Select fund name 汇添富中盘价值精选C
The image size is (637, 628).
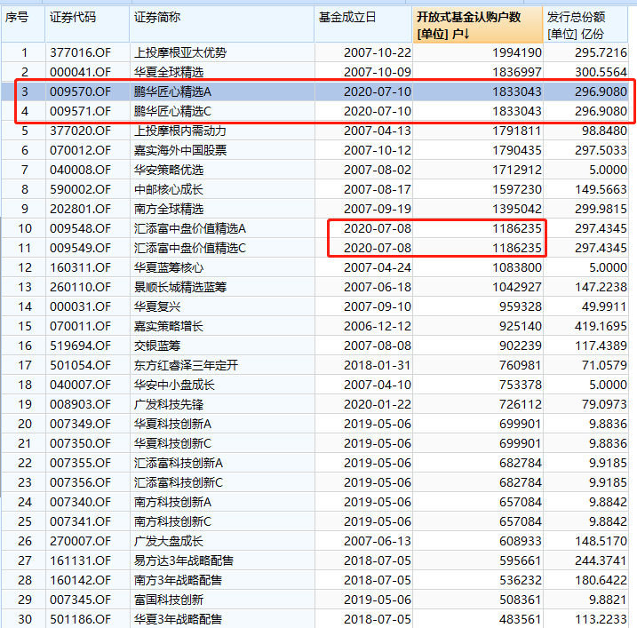(190, 248)
